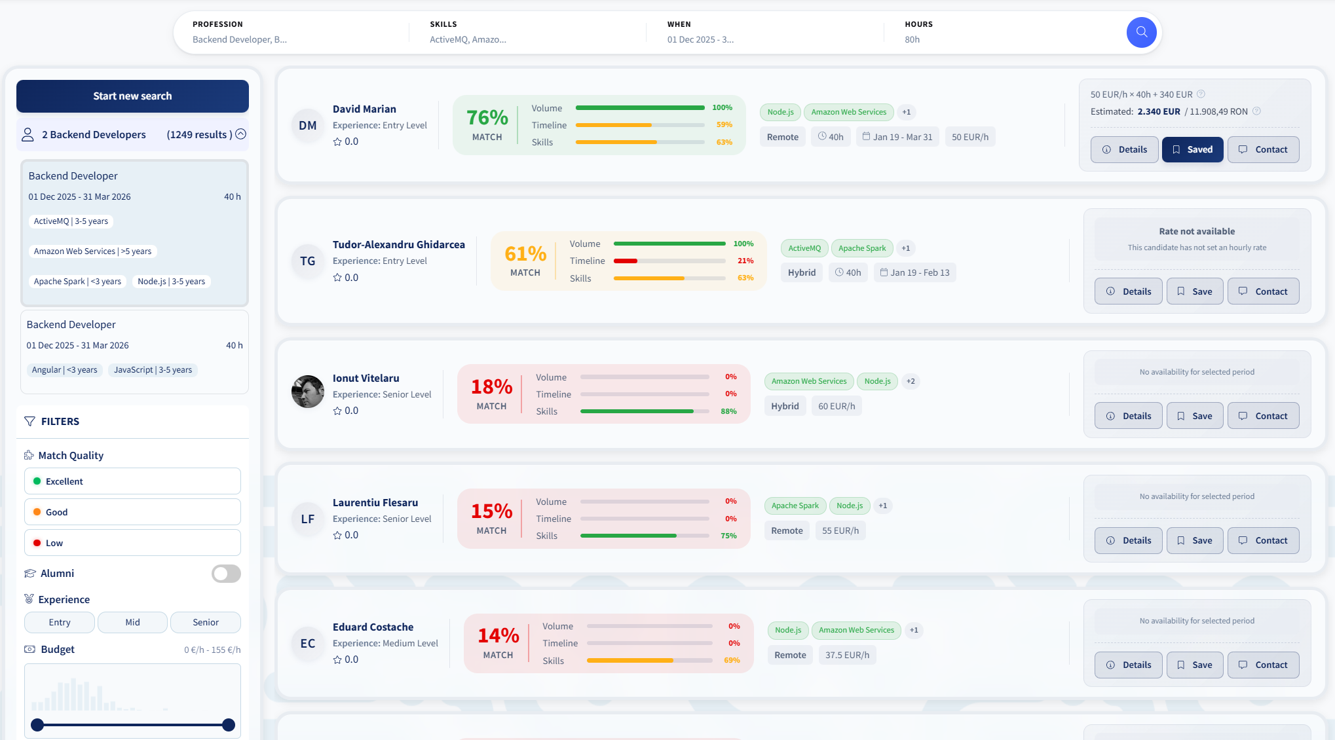Screen dimensions: 1335x740
Task: Click the medal icon beside Experience
Action: (29, 599)
